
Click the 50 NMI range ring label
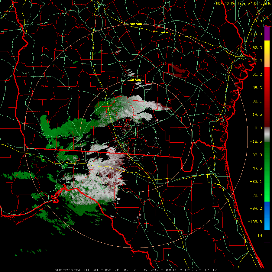(136, 80)
